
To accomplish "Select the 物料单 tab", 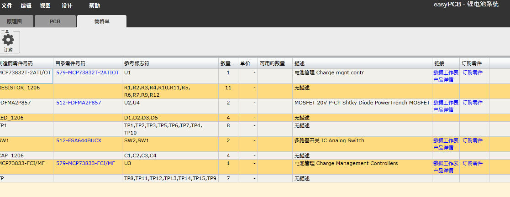I will pos(102,21).
